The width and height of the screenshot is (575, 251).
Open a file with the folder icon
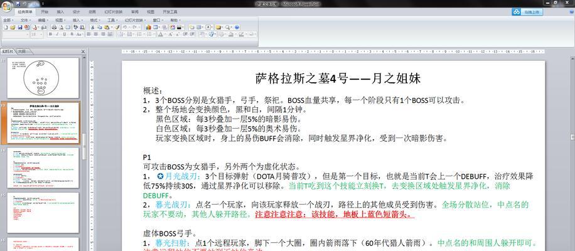coord(13,28)
